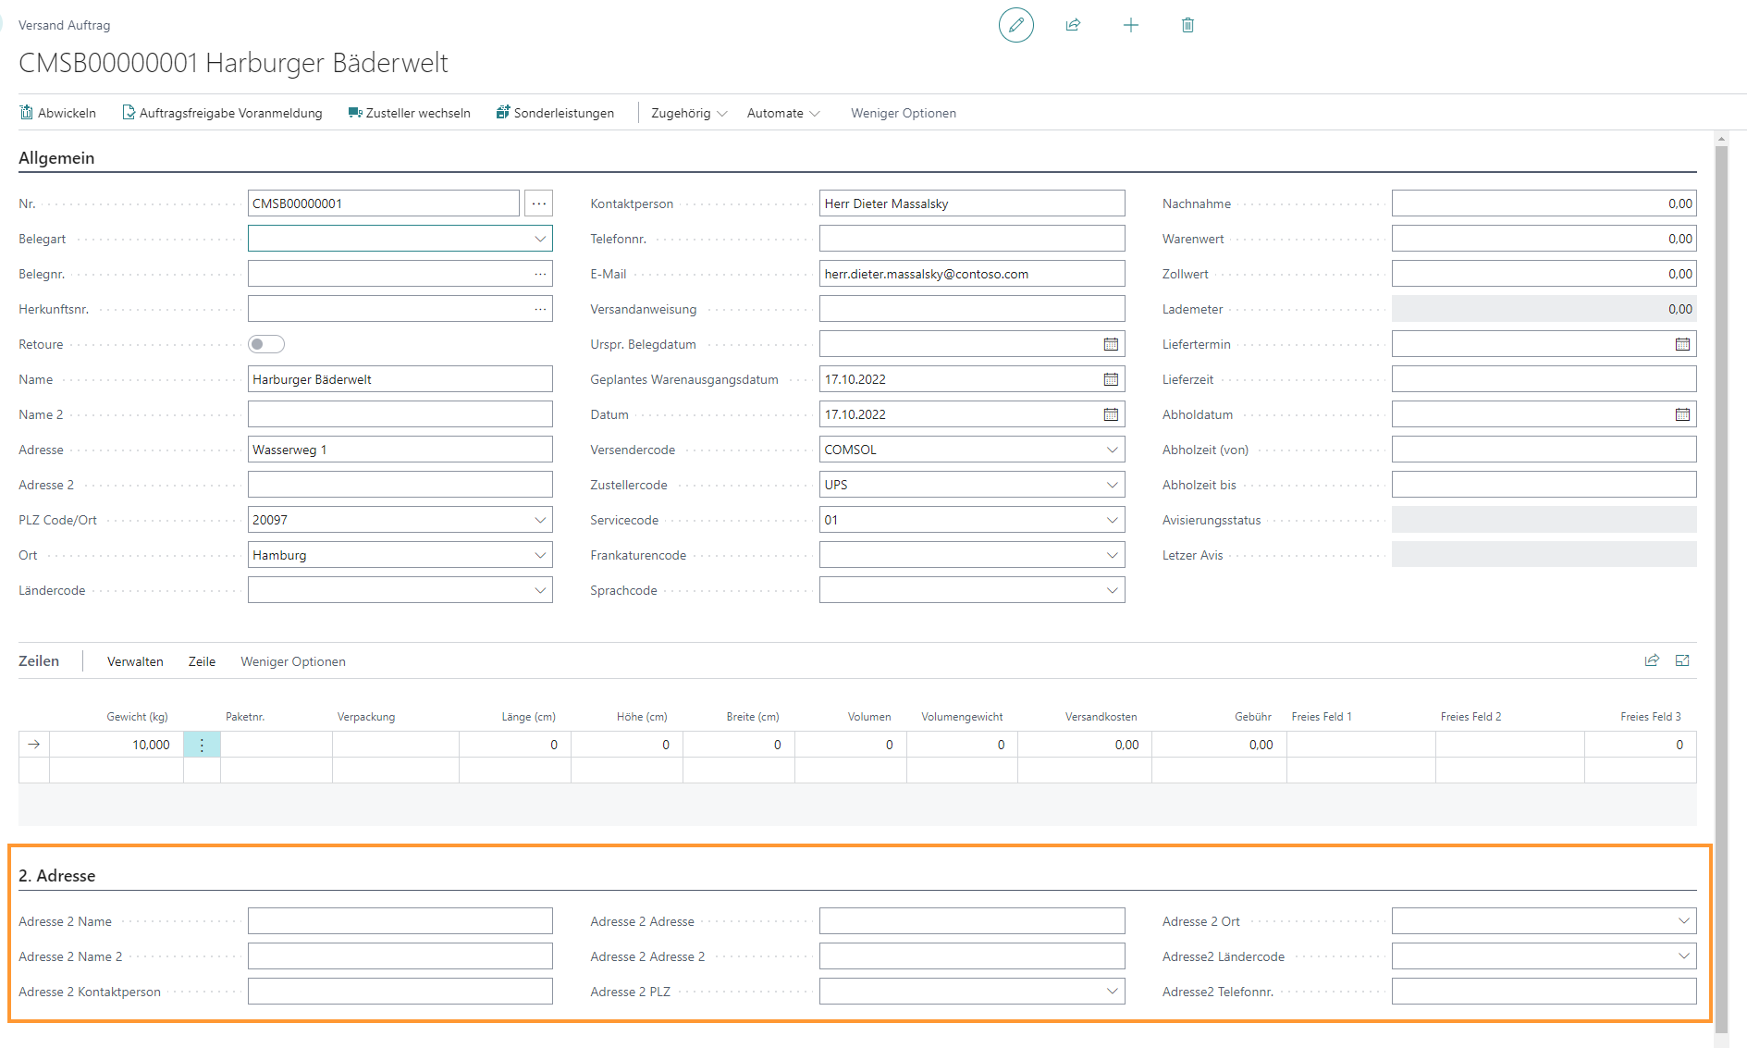Open calendar for Liefertermin field
Viewport: 1747px width, 1048px height.
click(1682, 344)
